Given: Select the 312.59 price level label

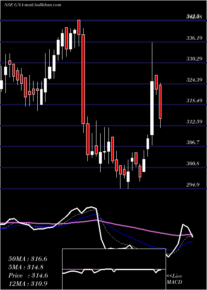Looking at the screenshot, I should point(194,122).
